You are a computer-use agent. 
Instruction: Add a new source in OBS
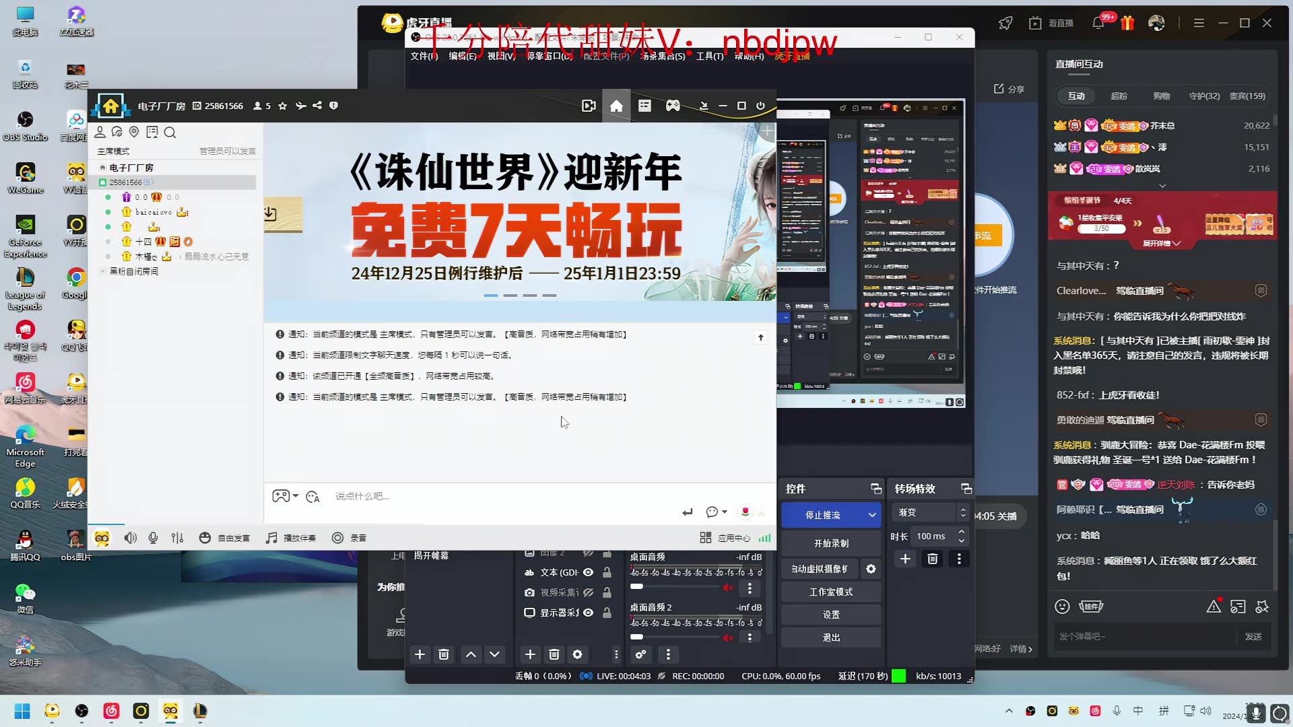point(530,654)
